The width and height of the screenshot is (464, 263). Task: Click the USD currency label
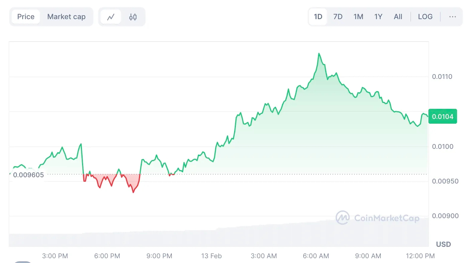pyautogui.click(x=443, y=244)
